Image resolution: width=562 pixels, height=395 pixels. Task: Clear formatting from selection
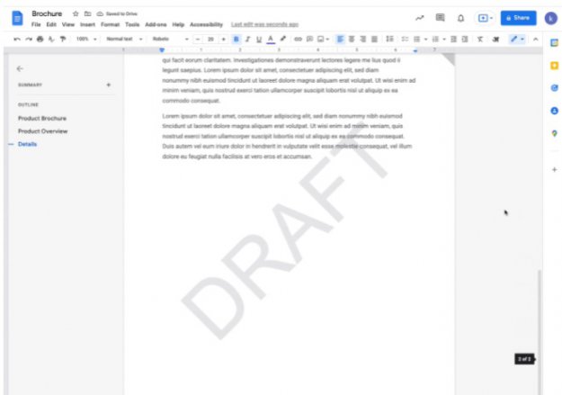480,39
